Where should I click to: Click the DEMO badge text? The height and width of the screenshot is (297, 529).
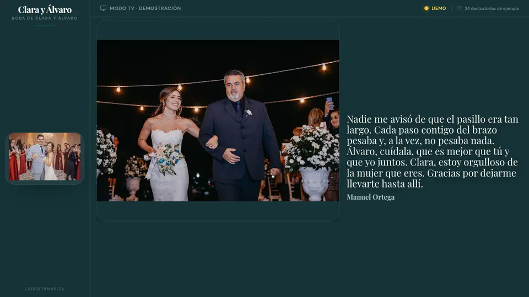439,8
